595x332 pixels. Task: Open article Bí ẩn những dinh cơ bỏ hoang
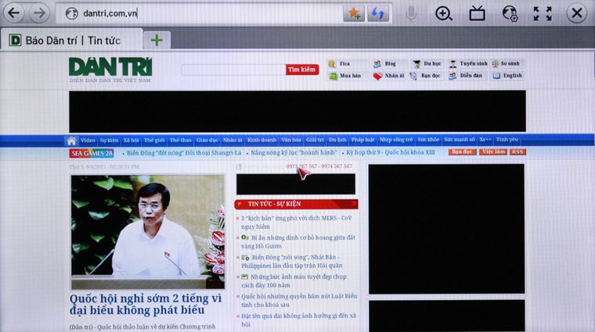tap(298, 242)
